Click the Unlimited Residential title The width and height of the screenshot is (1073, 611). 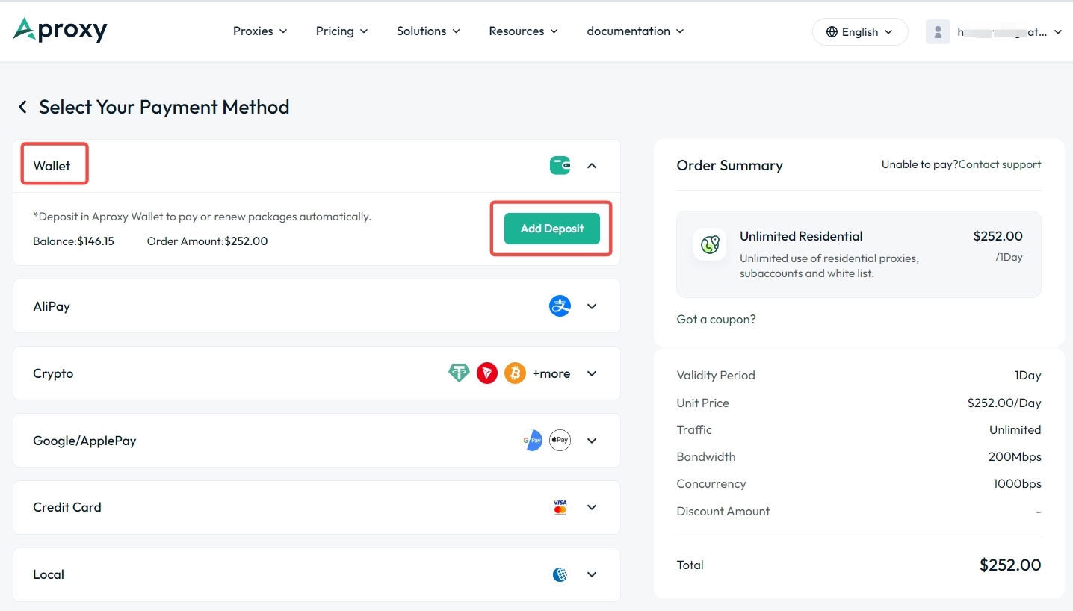[801, 236]
